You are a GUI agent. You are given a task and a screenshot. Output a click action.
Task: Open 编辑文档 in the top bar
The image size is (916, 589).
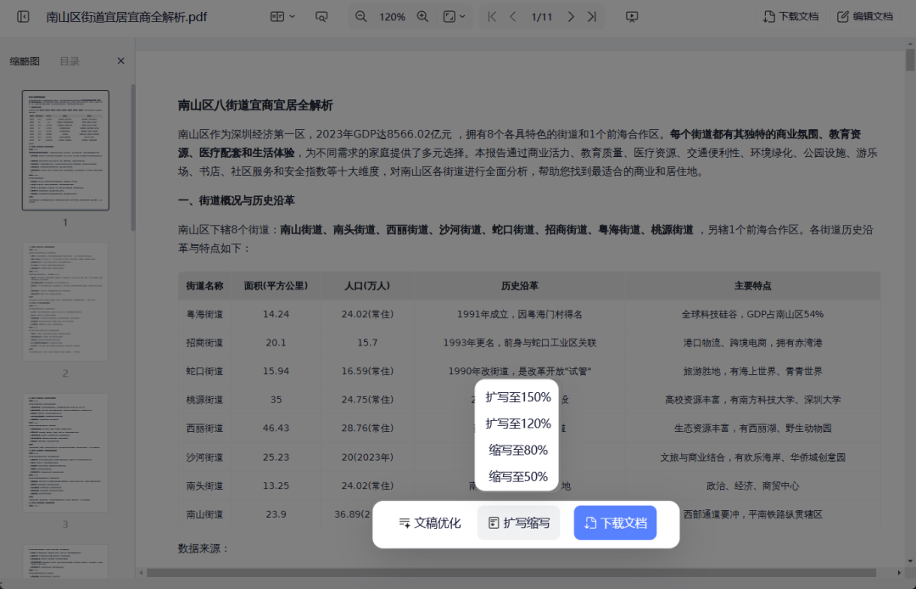(x=865, y=17)
